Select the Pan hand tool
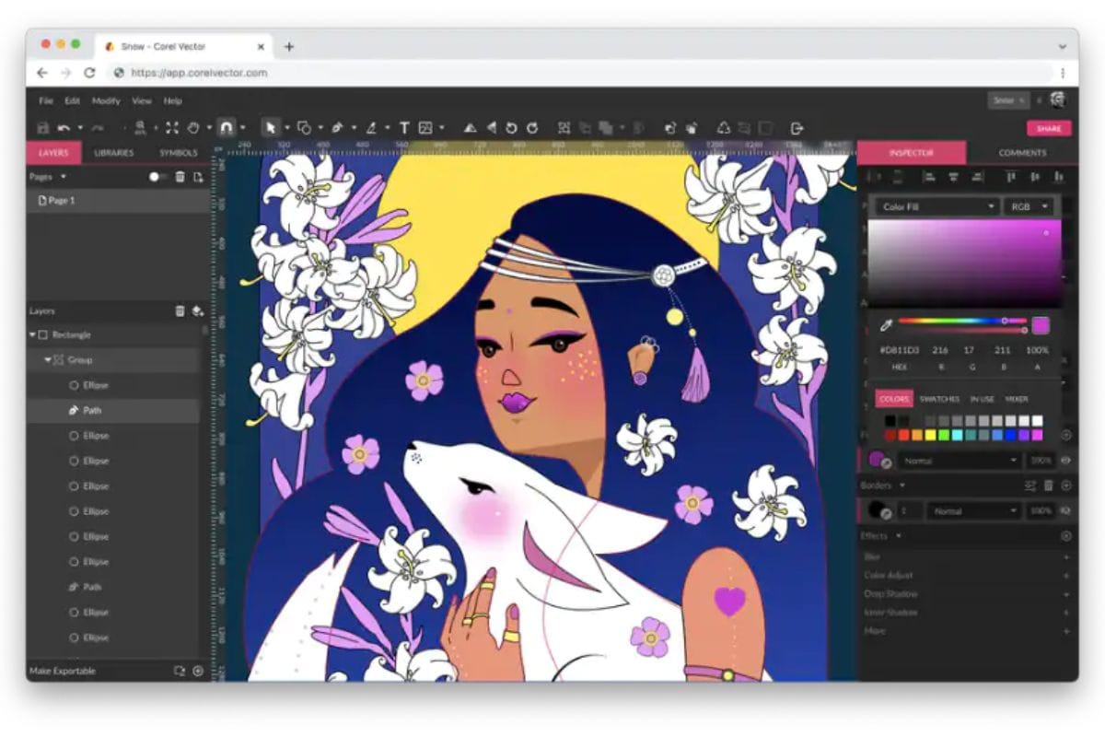This screenshot has width=1105, height=737. (x=193, y=128)
